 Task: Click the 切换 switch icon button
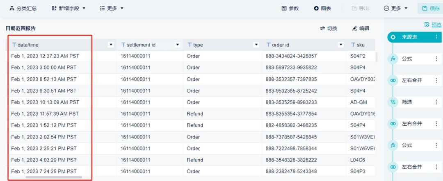point(329,28)
